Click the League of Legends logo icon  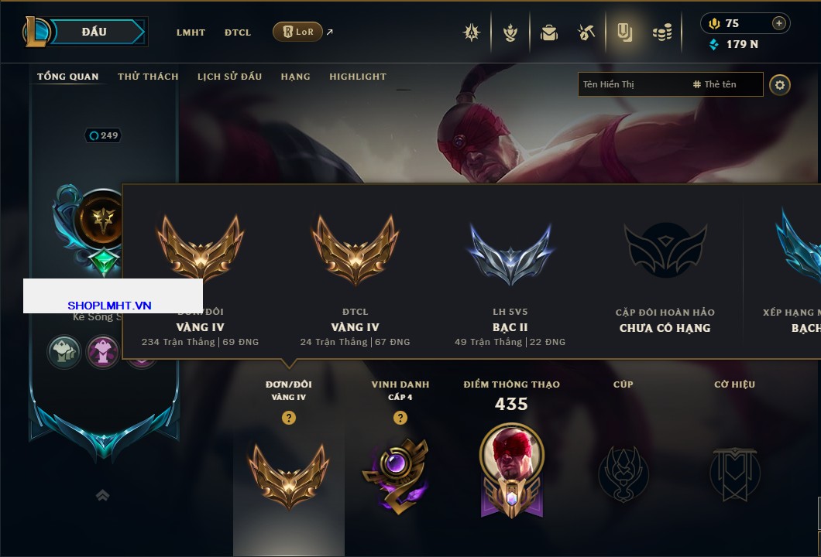36,32
